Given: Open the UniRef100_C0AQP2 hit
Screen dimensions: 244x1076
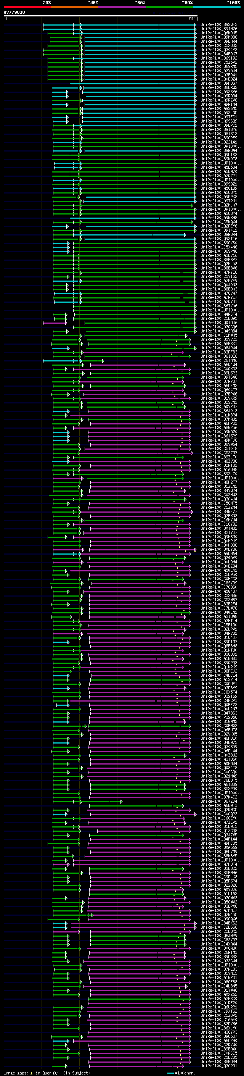Looking at the screenshot, I should point(219,814).
